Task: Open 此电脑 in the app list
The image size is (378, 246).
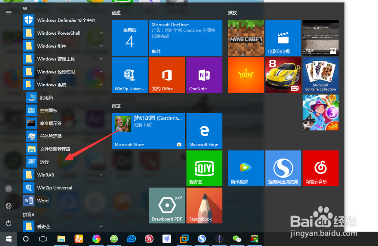Action: (x=65, y=97)
